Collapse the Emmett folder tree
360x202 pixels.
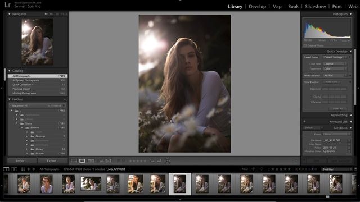point(22,128)
